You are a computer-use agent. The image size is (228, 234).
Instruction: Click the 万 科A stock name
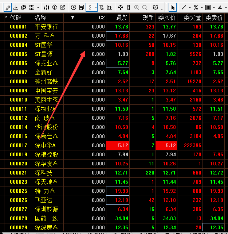(x=45, y=36)
